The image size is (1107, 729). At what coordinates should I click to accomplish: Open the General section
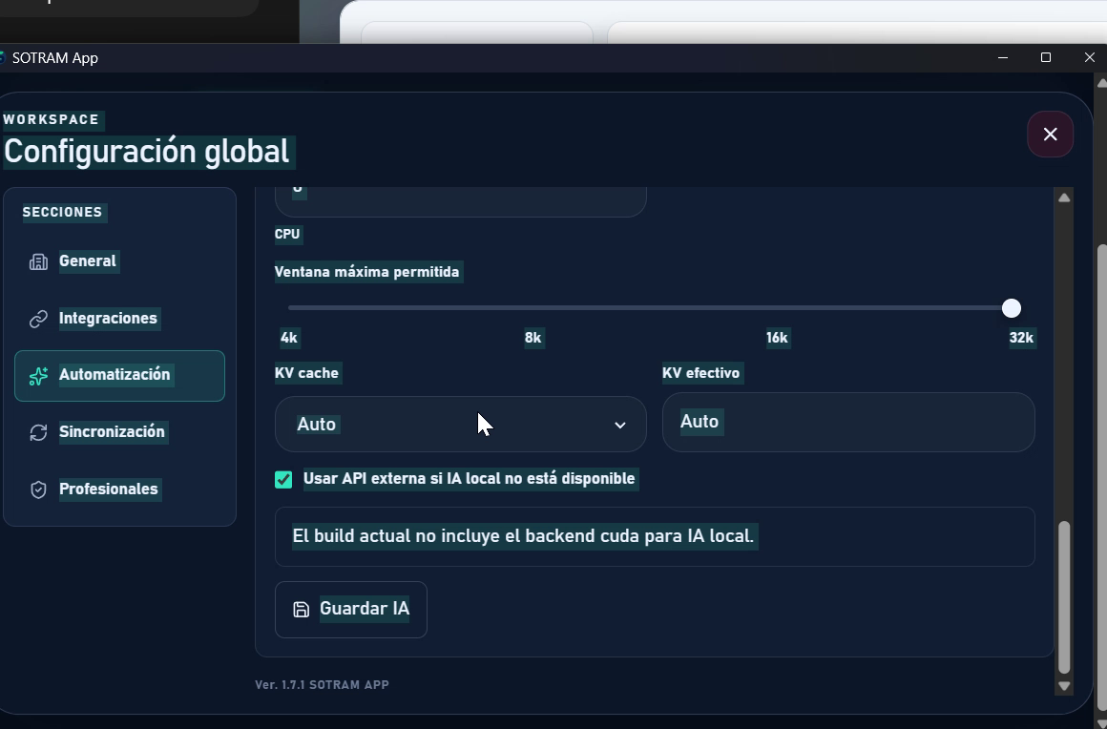pos(119,261)
